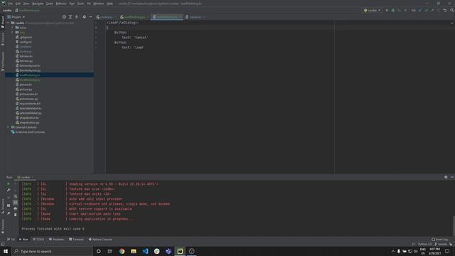Open the Python Console tool window
The image size is (455, 256).
coord(100,240)
